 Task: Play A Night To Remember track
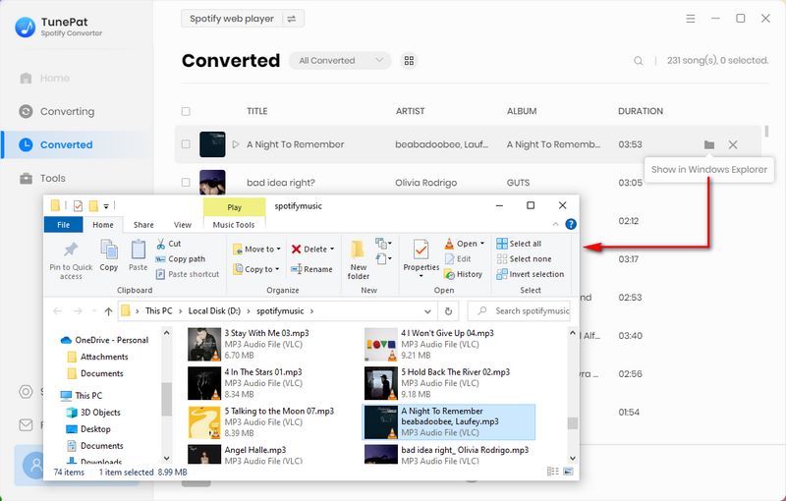pos(236,144)
